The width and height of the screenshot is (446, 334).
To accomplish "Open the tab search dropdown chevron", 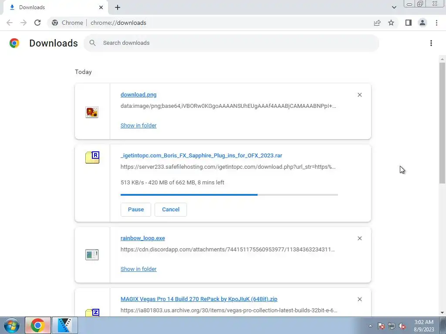I will (394, 7).
